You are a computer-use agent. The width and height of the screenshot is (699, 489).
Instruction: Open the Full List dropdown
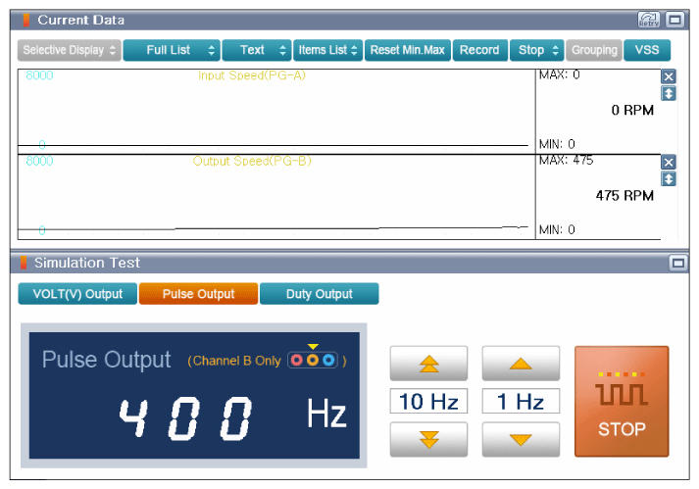[x=172, y=50]
